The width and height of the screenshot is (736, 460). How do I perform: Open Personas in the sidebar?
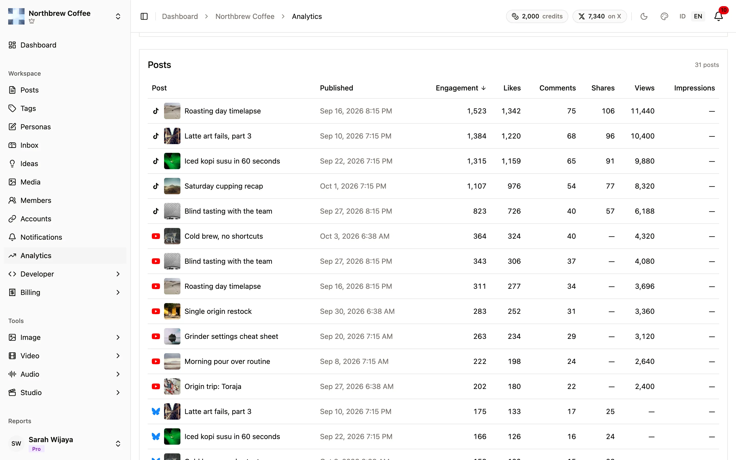[x=65, y=126]
